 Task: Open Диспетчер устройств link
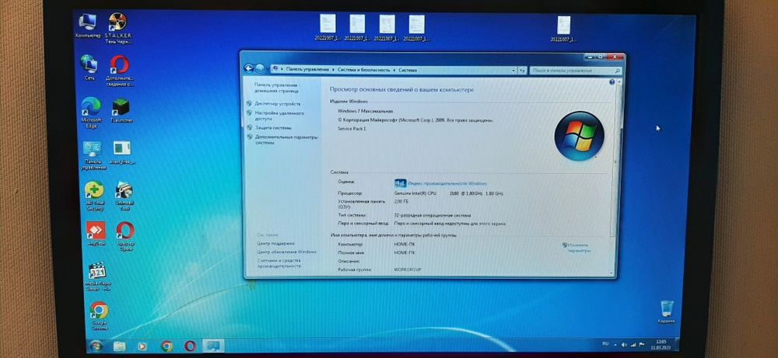tap(278, 104)
